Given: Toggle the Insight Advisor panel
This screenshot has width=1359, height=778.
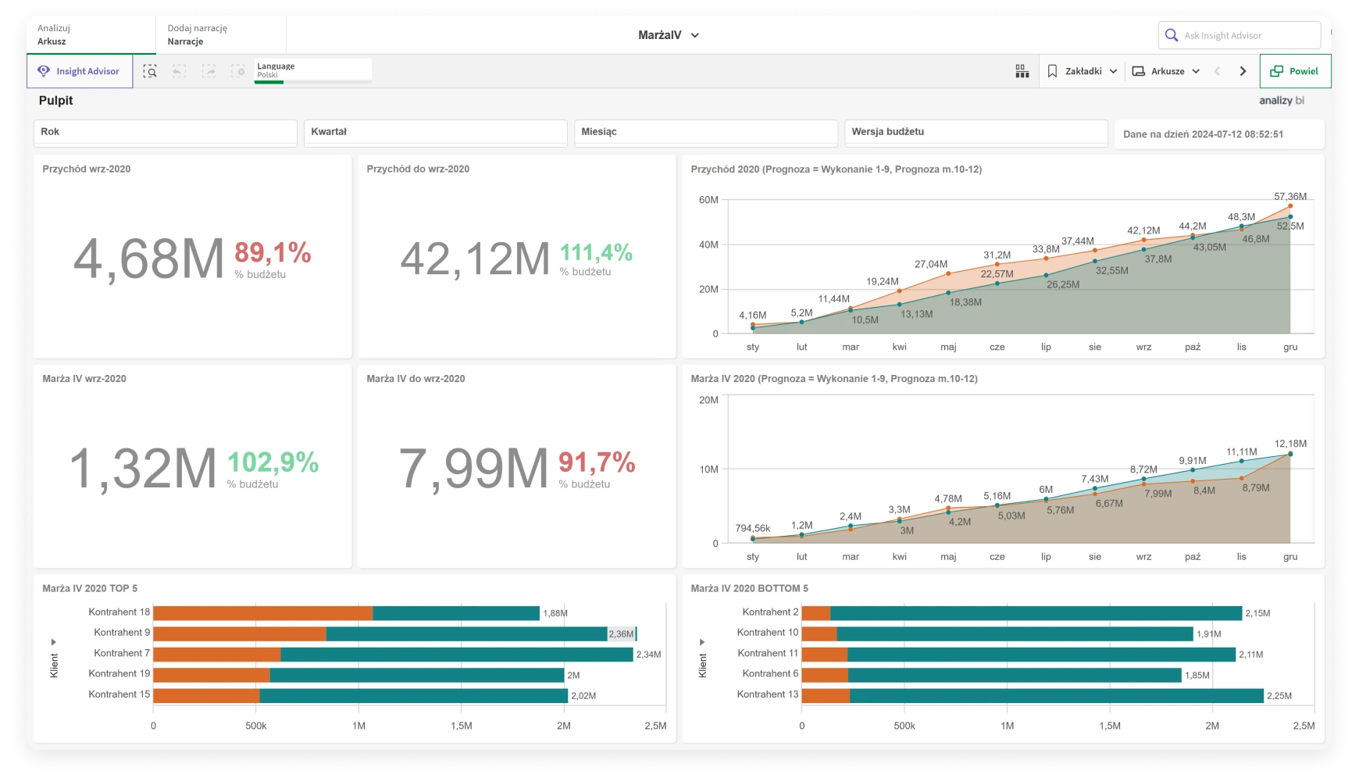Looking at the screenshot, I should [80, 71].
